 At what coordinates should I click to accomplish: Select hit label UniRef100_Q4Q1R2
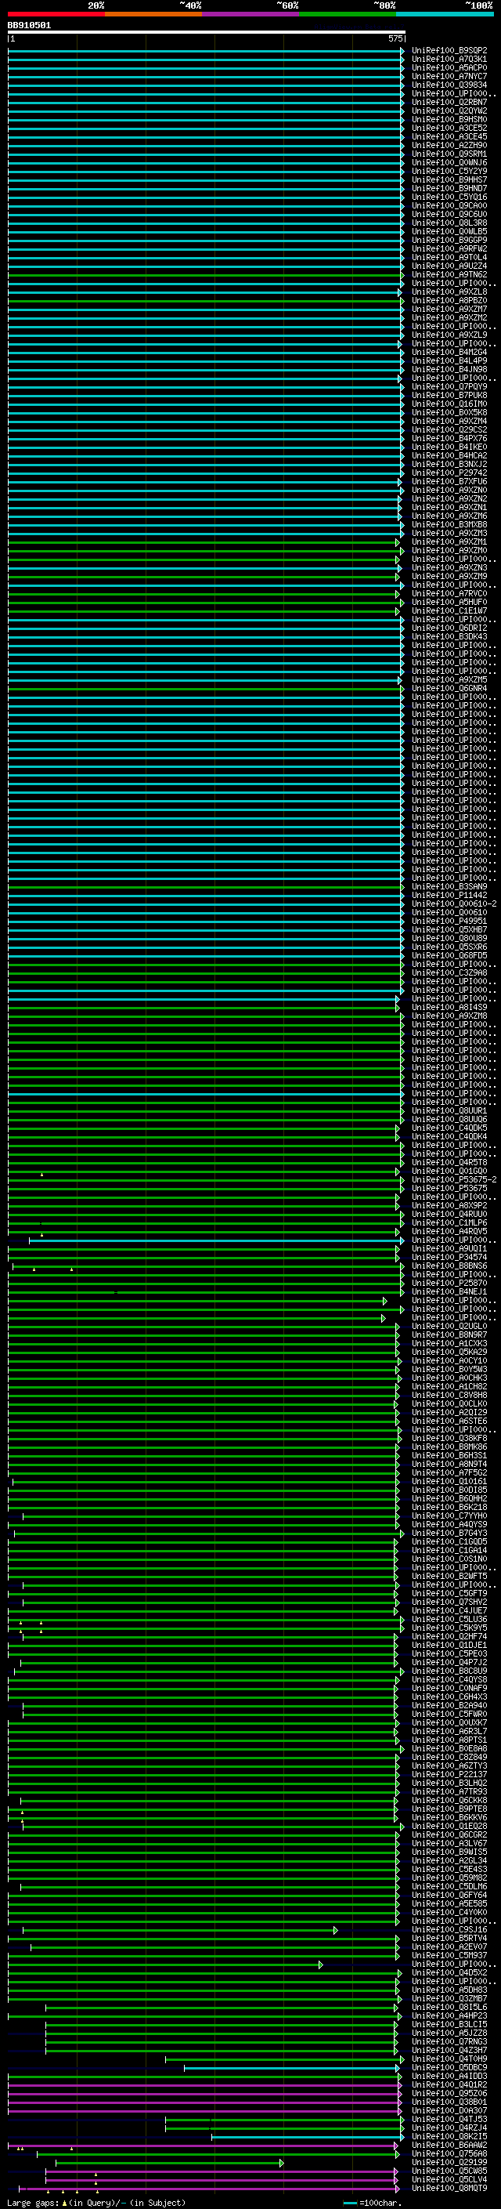tap(449, 2084)
